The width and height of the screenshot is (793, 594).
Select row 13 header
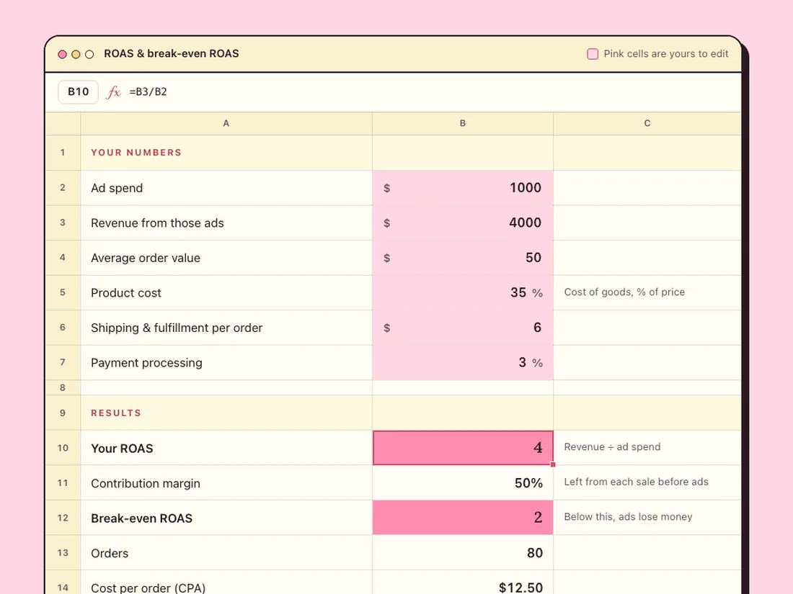[63, 552]
